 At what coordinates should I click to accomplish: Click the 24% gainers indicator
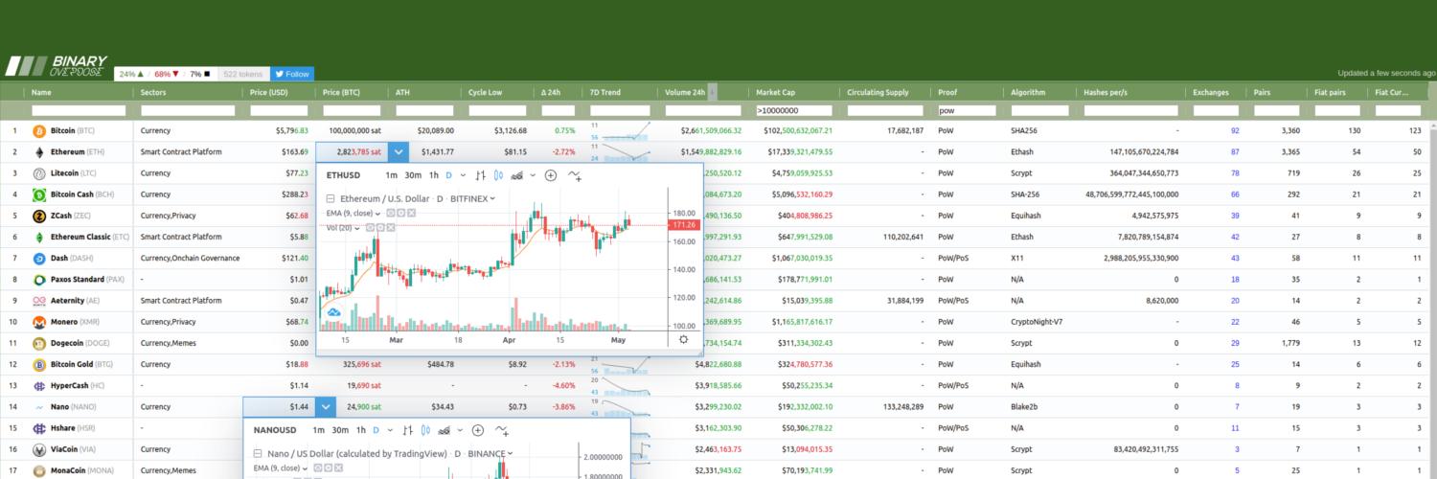(131, 74)
